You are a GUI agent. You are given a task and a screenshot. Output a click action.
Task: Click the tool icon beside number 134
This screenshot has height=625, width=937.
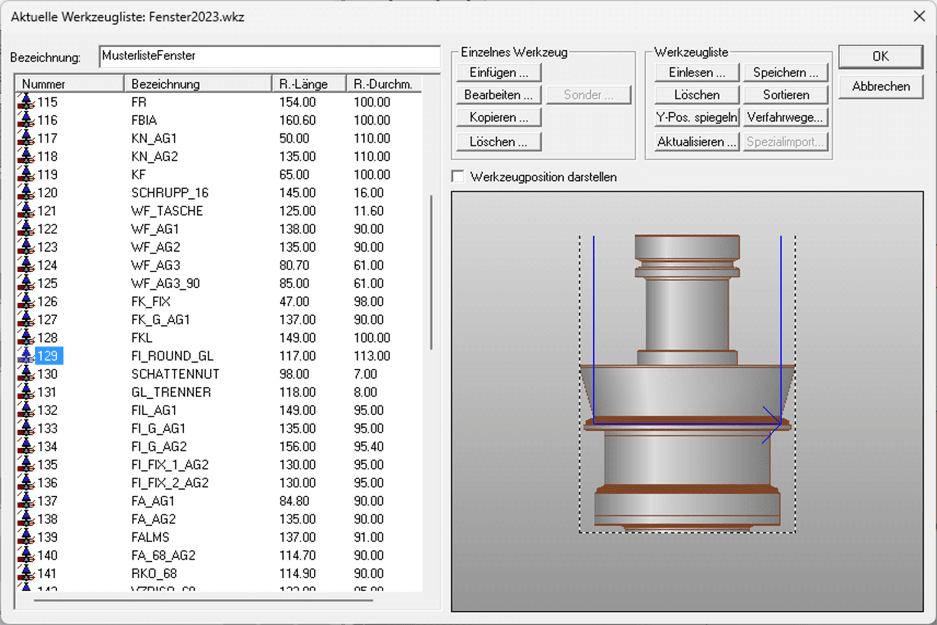26,447
